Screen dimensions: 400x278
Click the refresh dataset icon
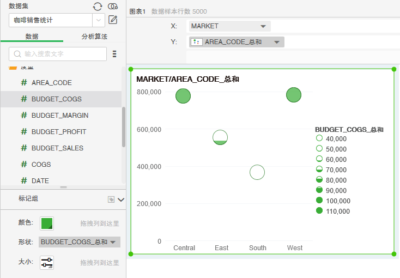(98, 6)
